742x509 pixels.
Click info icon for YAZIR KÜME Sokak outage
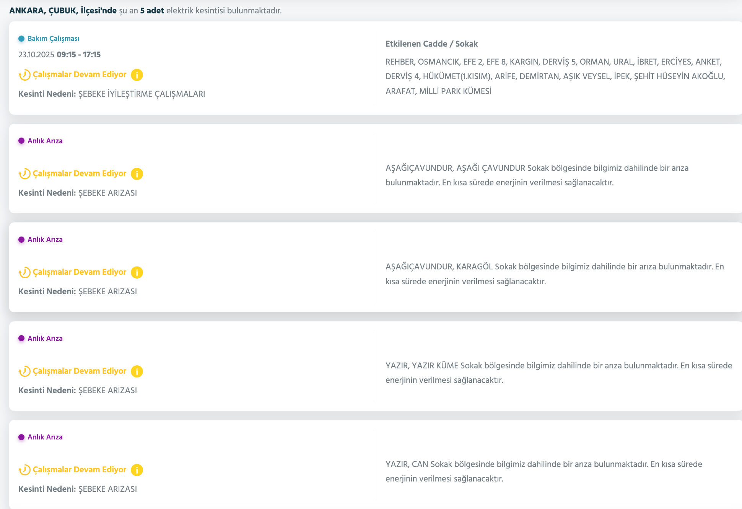[137, 371]
